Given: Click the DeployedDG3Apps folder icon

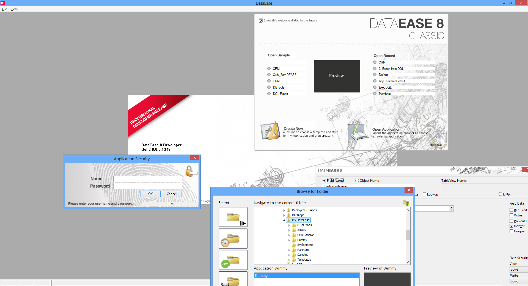Looking at the screenshot, I should click(289, 210).
